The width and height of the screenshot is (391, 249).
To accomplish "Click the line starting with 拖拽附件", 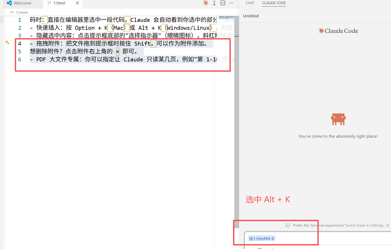I will pyautogui.click(x=119, y=44).
